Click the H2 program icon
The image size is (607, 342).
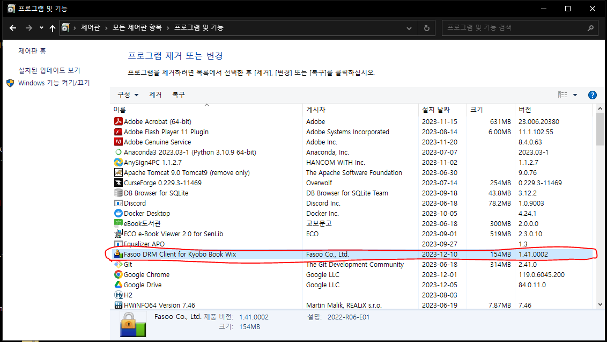click(119, 295)
